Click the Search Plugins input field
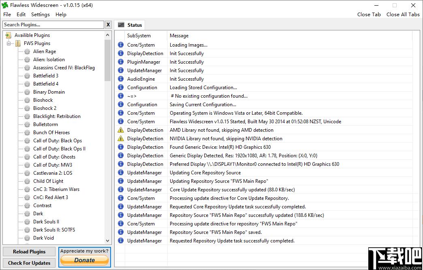Image resolution: width=423 pixels, height=270 pixels. click(x=53, y=25)
